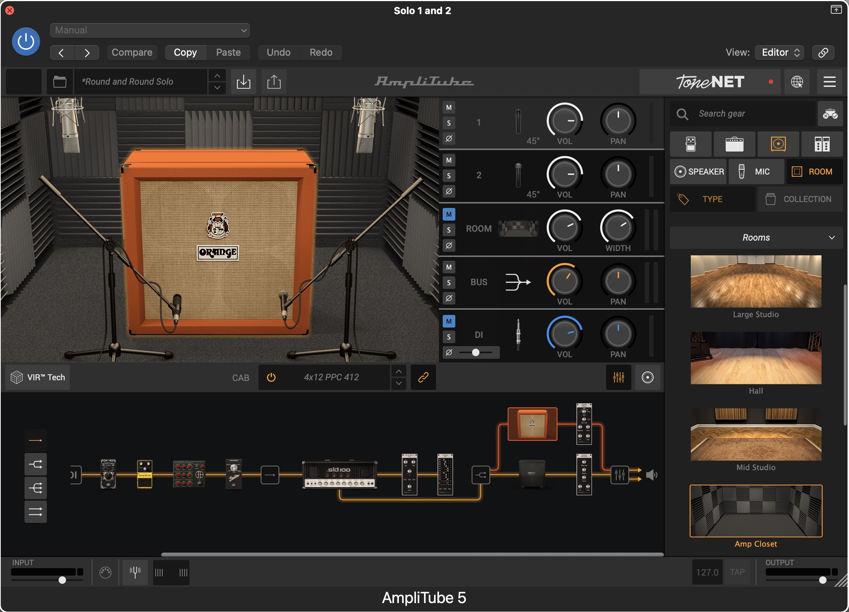
Task: Click the Copy button
Action: coord(185,52)
